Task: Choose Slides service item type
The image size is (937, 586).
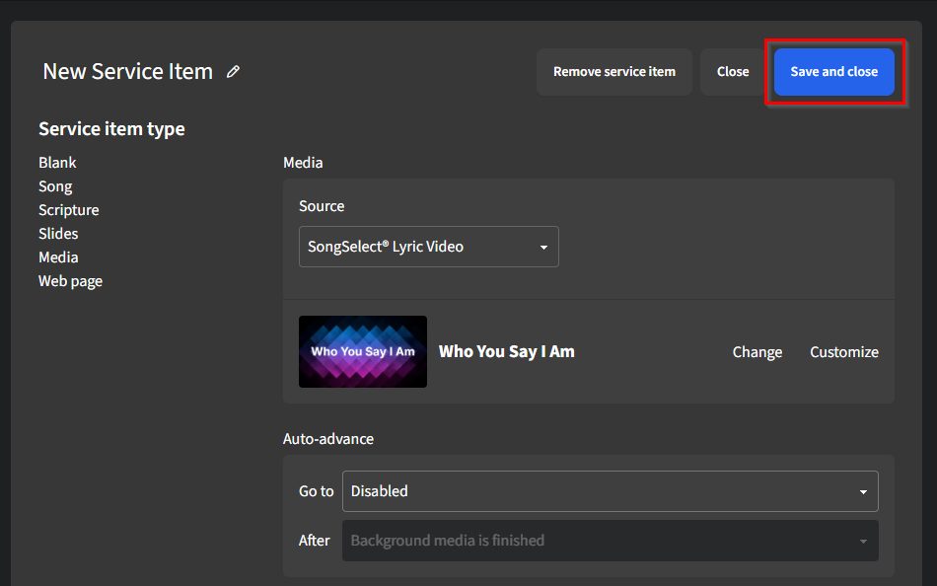Action: click(x=58, y=234)
